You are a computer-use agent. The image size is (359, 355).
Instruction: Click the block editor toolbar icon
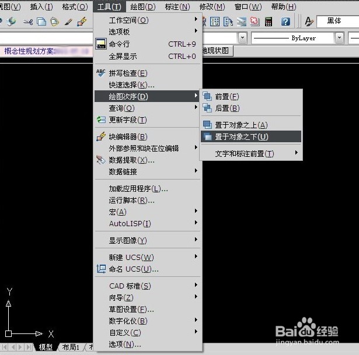coord(82,22)
